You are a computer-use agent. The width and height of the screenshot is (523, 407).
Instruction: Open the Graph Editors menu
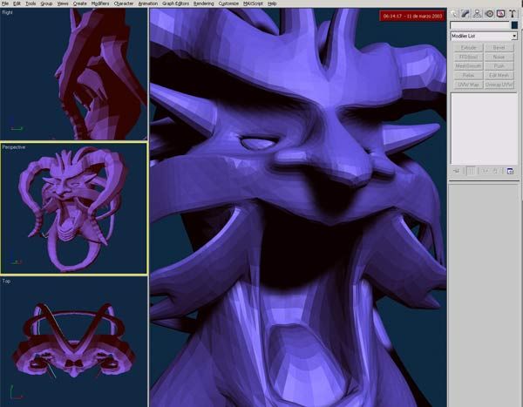coord(175,3)
